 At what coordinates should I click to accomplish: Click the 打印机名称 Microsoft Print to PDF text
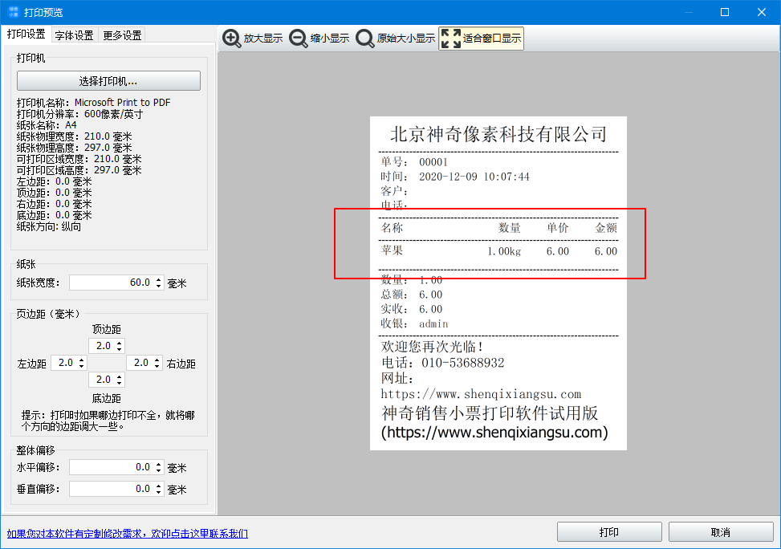94,103
